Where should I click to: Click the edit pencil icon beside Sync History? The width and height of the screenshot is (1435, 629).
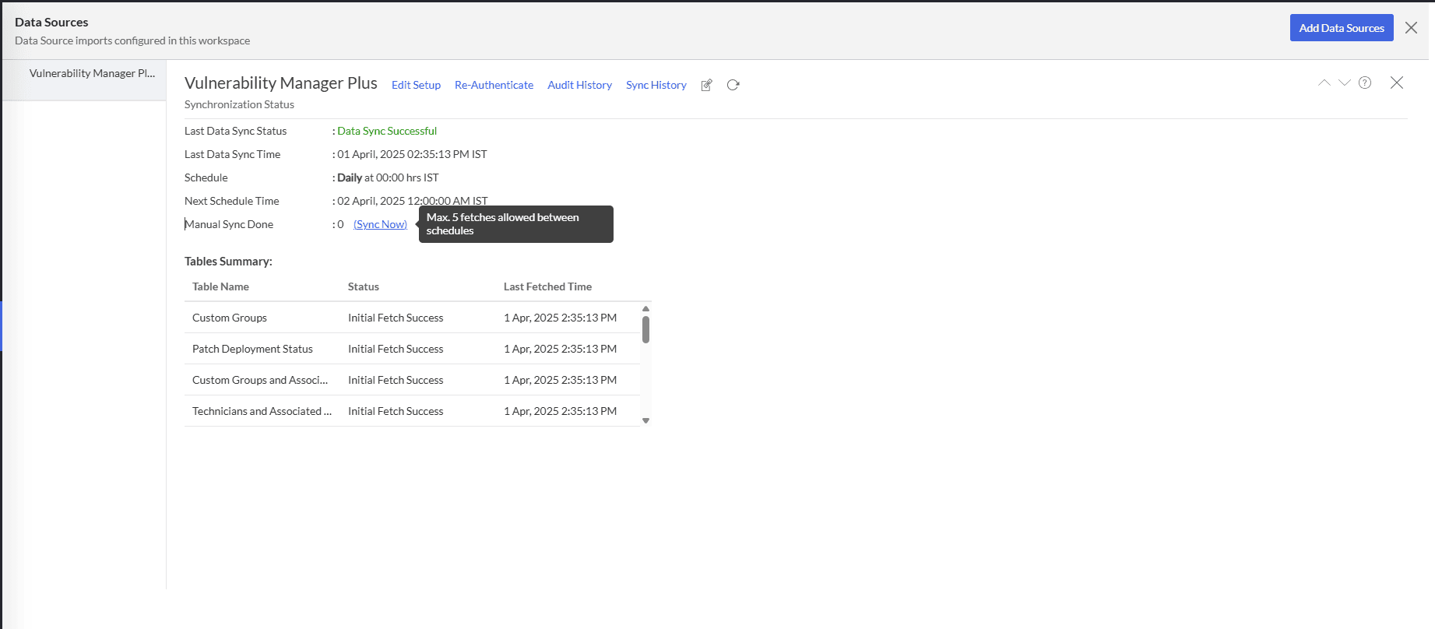coord(706,86)
